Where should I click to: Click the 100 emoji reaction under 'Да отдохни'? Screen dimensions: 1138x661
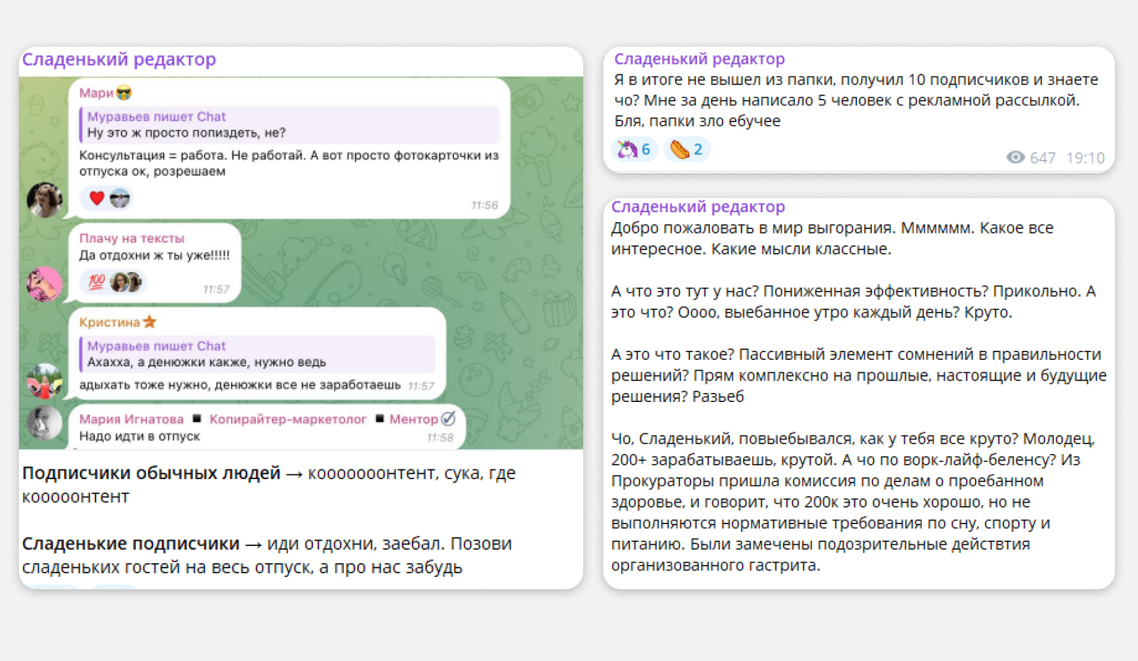tap(97, 282)
